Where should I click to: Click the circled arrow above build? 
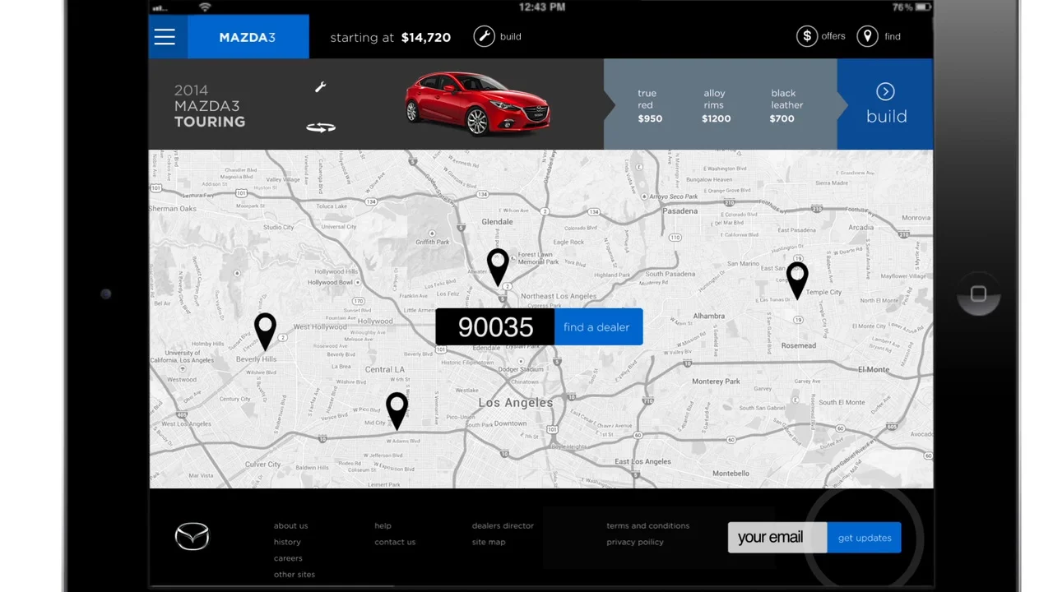point(885,91)
